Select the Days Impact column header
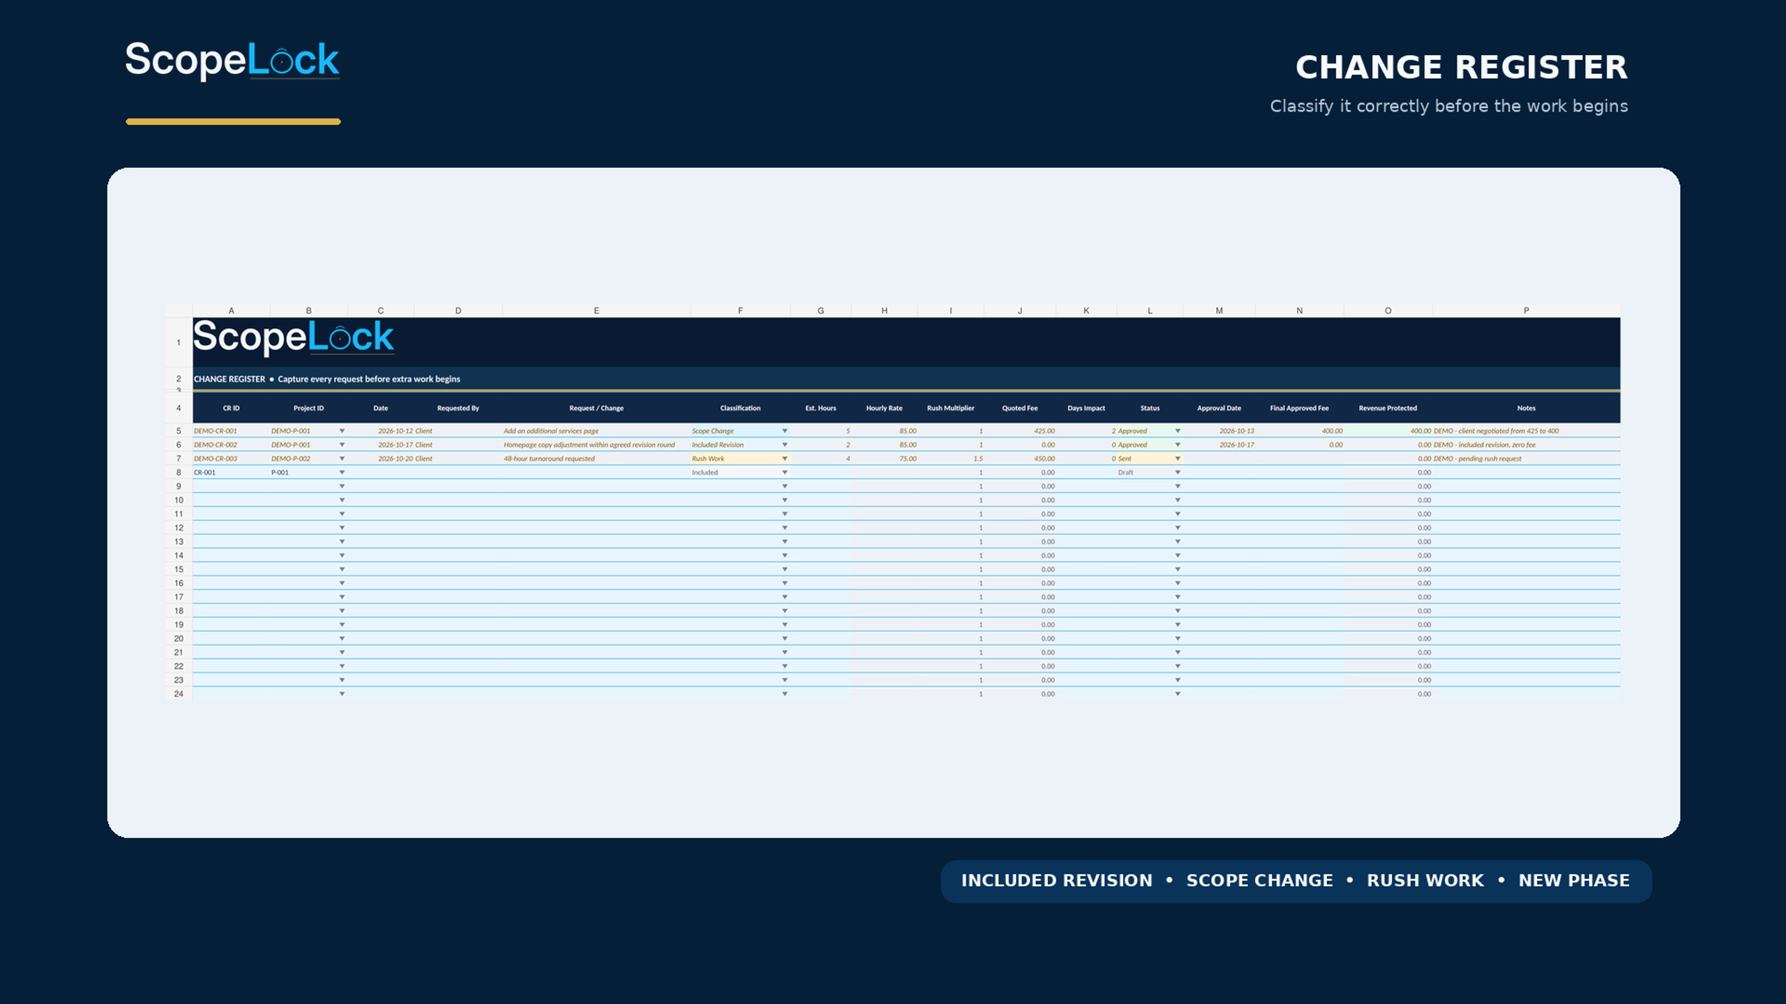 click(1086, 408)
